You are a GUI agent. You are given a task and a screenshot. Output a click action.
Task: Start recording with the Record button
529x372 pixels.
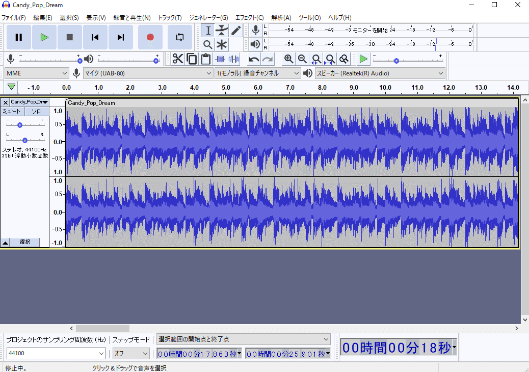[x=150, y=37]
